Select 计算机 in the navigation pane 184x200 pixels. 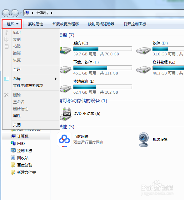(26, 136)
